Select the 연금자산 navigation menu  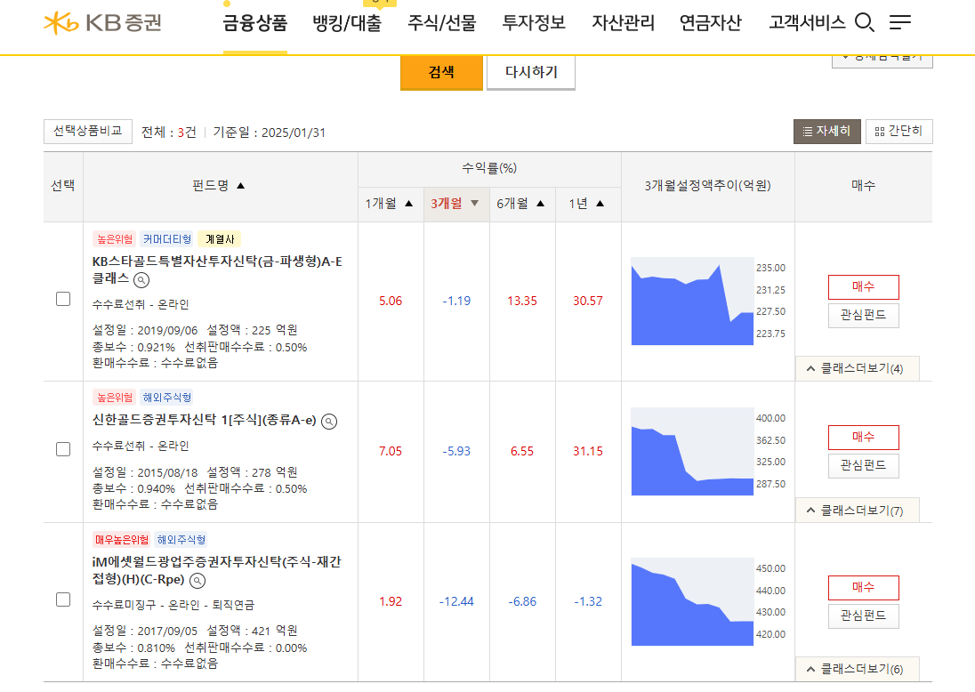711,24
